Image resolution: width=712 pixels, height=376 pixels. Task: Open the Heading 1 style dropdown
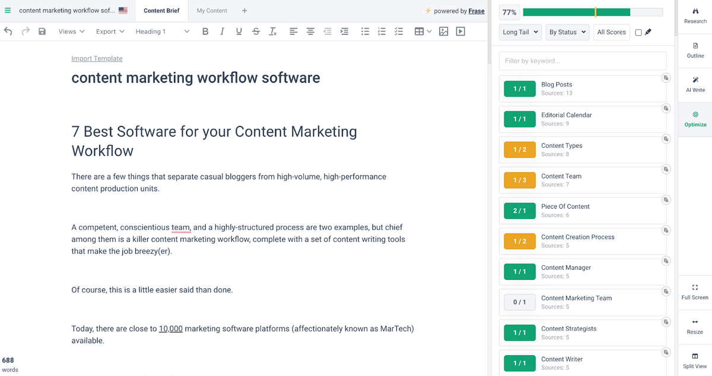[162, 31]
